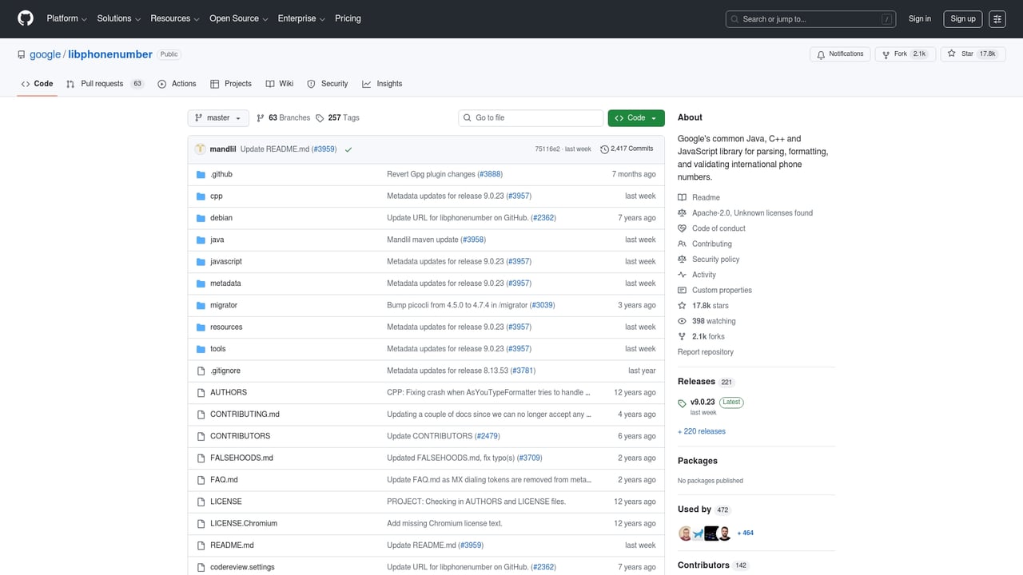View the 257 Tags list

(337, 118)
